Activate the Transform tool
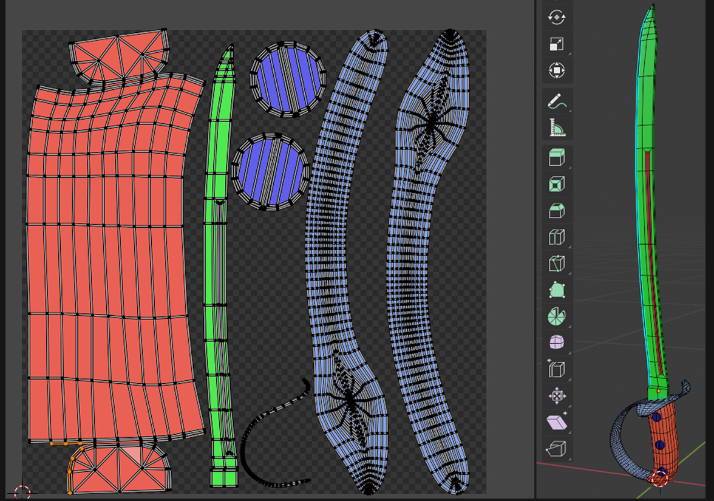Viewport: 714px width, 501px height. coord(557,71)
